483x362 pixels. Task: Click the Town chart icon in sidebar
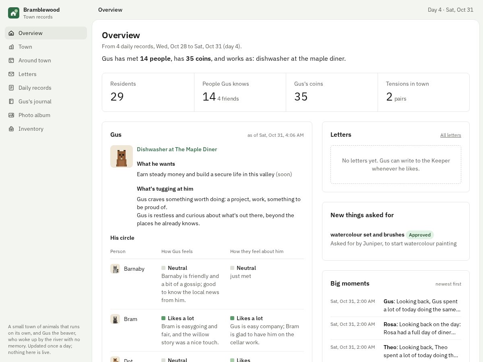(x=11, y=47)
